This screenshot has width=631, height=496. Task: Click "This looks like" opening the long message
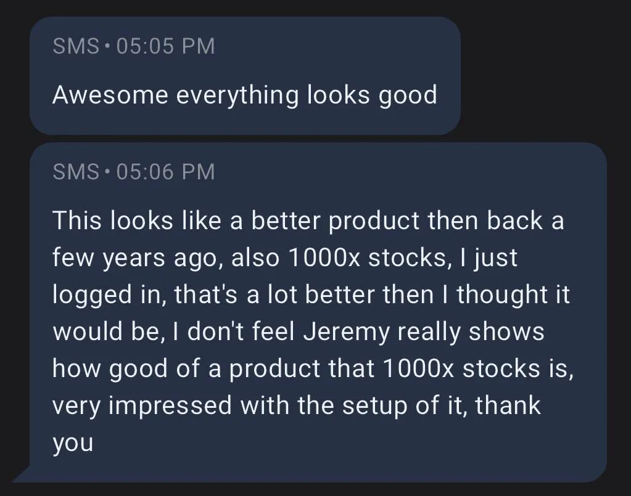(x=137, y=221)
